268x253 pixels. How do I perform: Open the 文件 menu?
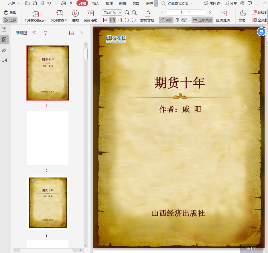[11, 3]
